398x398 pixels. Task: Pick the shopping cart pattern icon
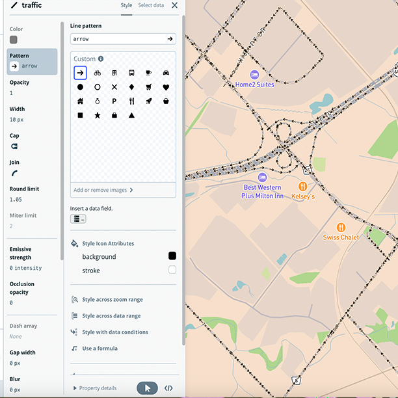pos(149,87)
